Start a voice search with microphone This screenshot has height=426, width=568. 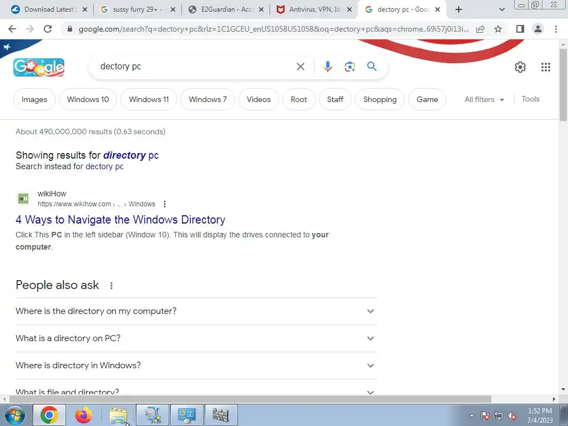[x=327, y=67]
